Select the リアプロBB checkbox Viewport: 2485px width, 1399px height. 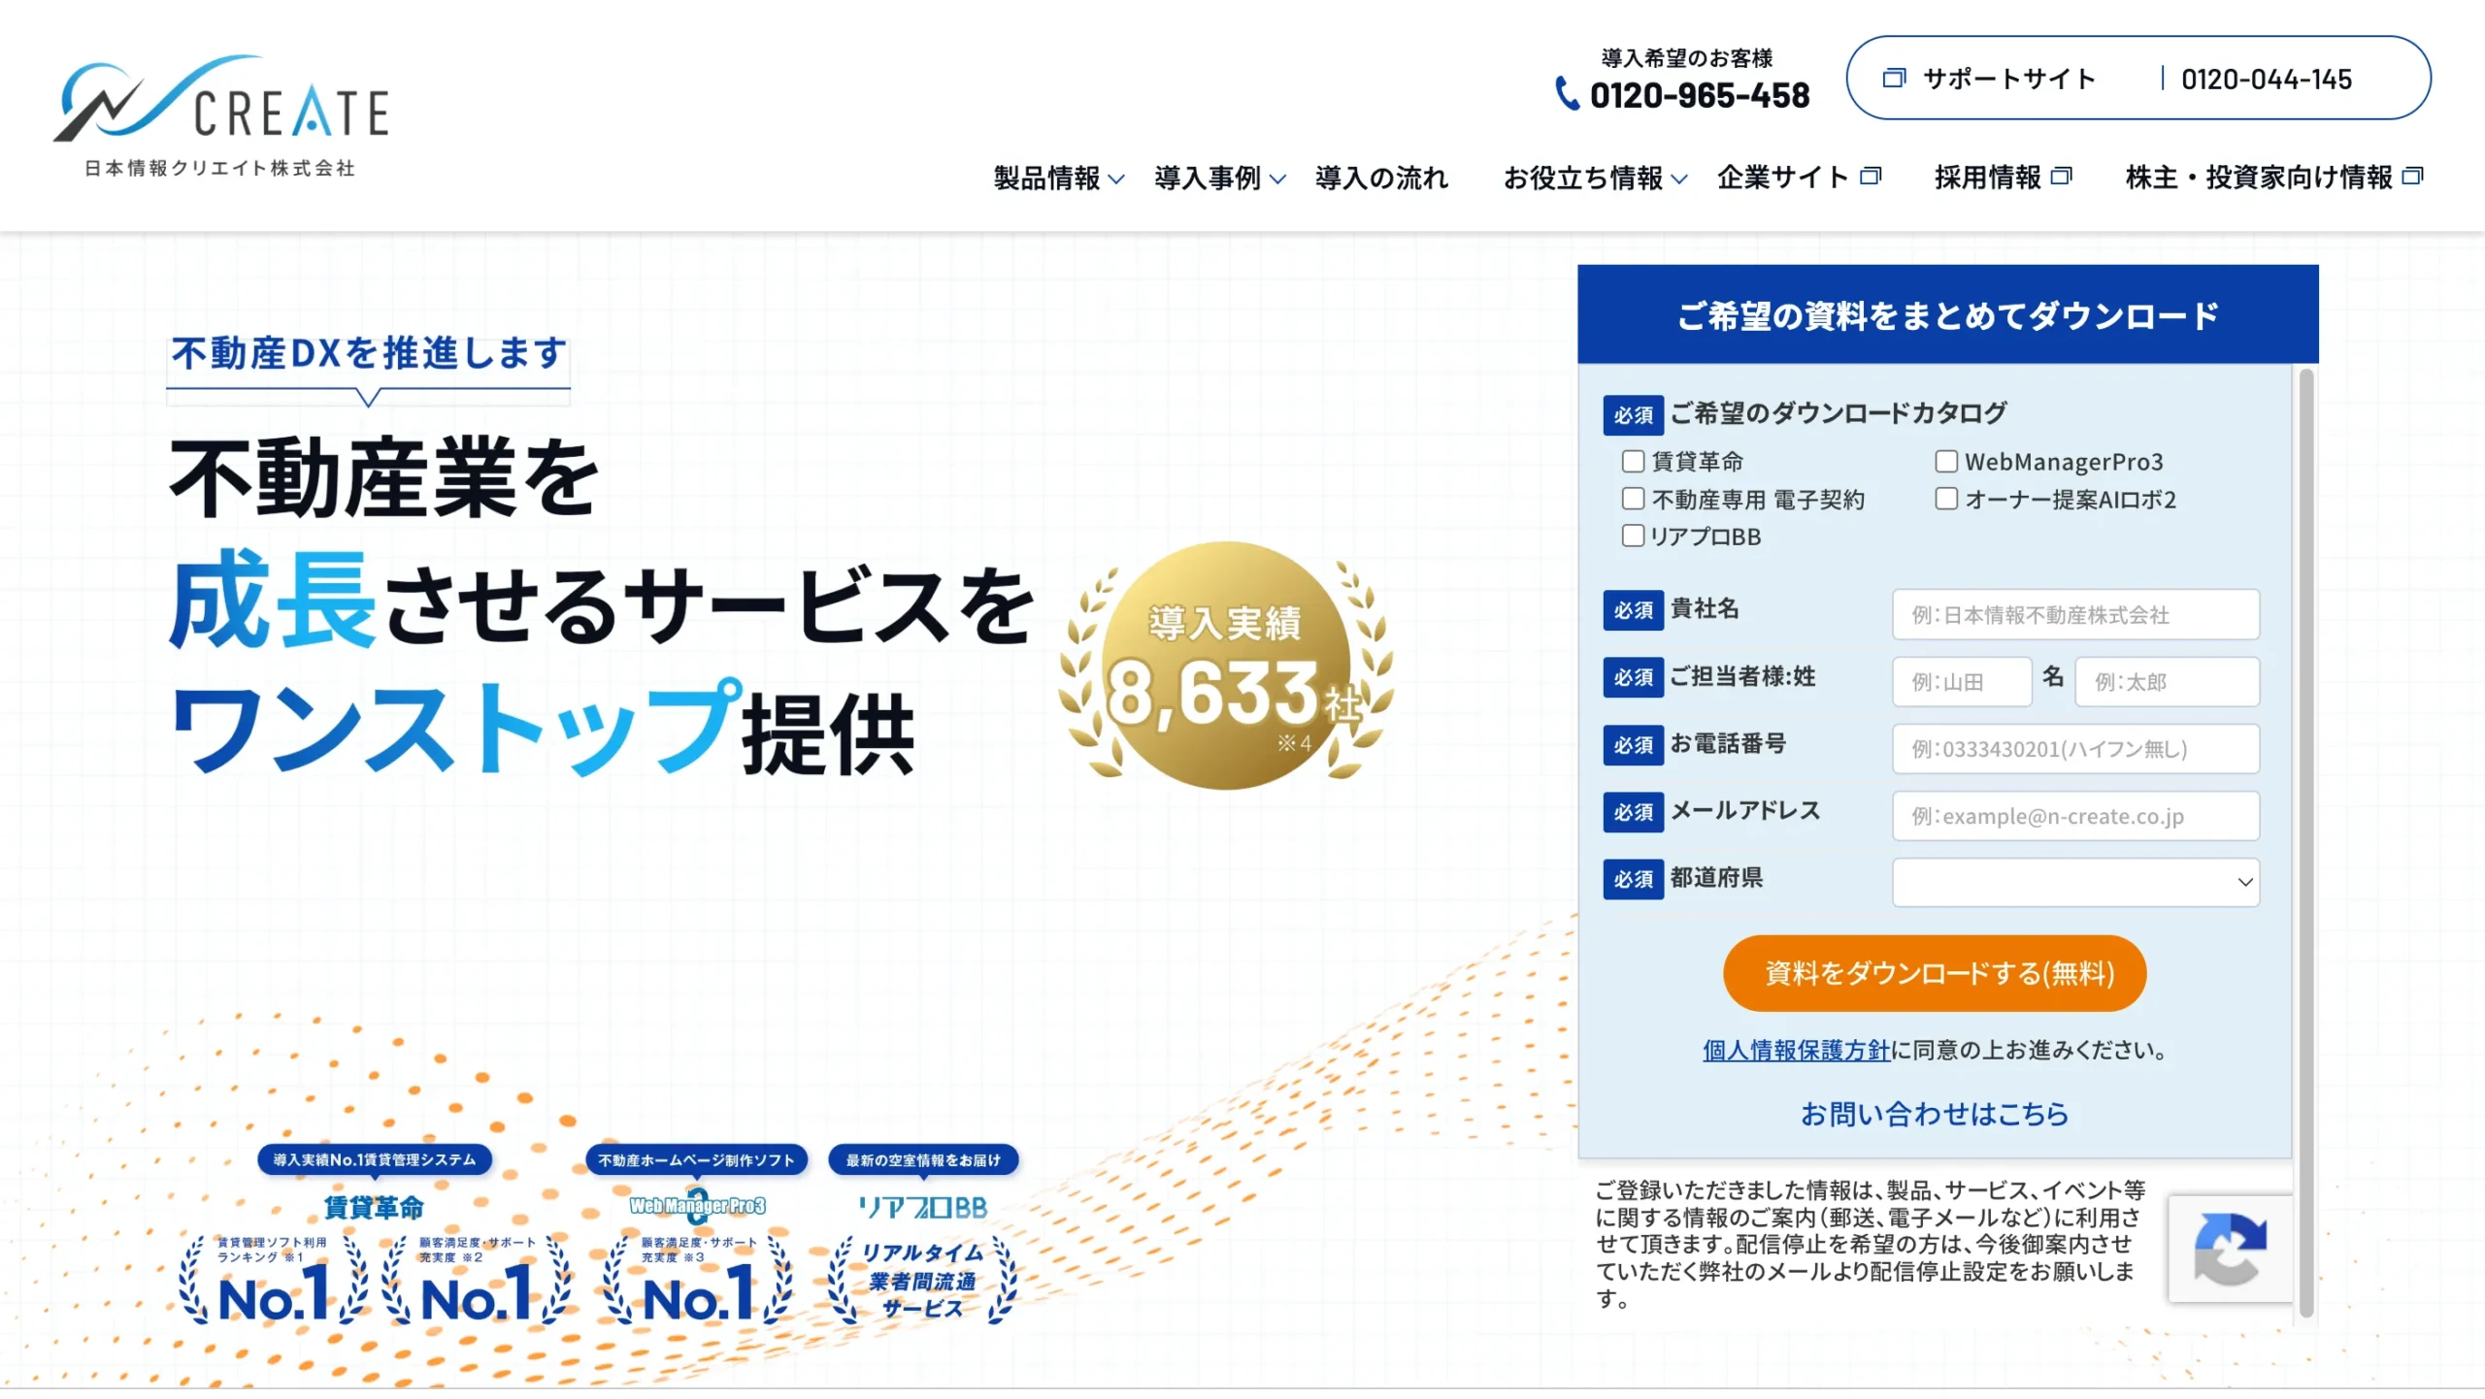(1633, 536)
